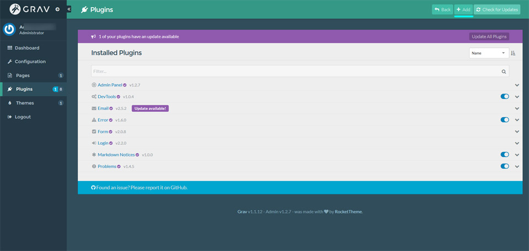Expand the DevTools plugin details chevron

point(517,97)
